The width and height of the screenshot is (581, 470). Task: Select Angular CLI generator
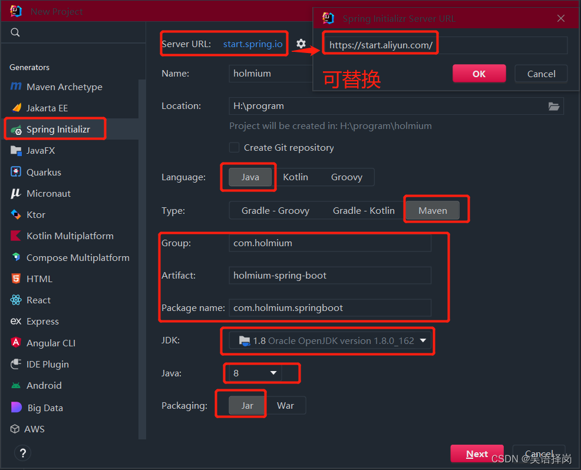click(51, 343)
